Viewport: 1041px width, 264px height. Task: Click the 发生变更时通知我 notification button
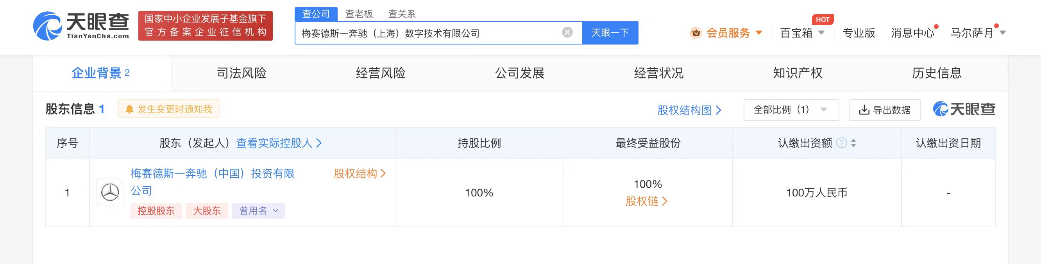point(168,109)
